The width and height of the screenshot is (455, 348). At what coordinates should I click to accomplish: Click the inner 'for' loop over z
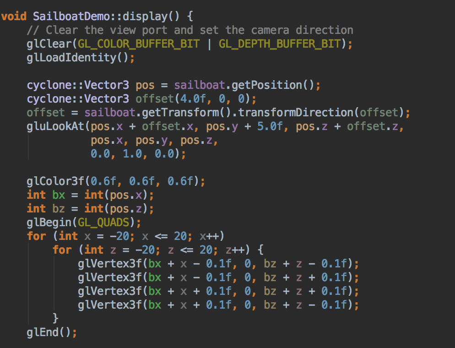(158, 250)
